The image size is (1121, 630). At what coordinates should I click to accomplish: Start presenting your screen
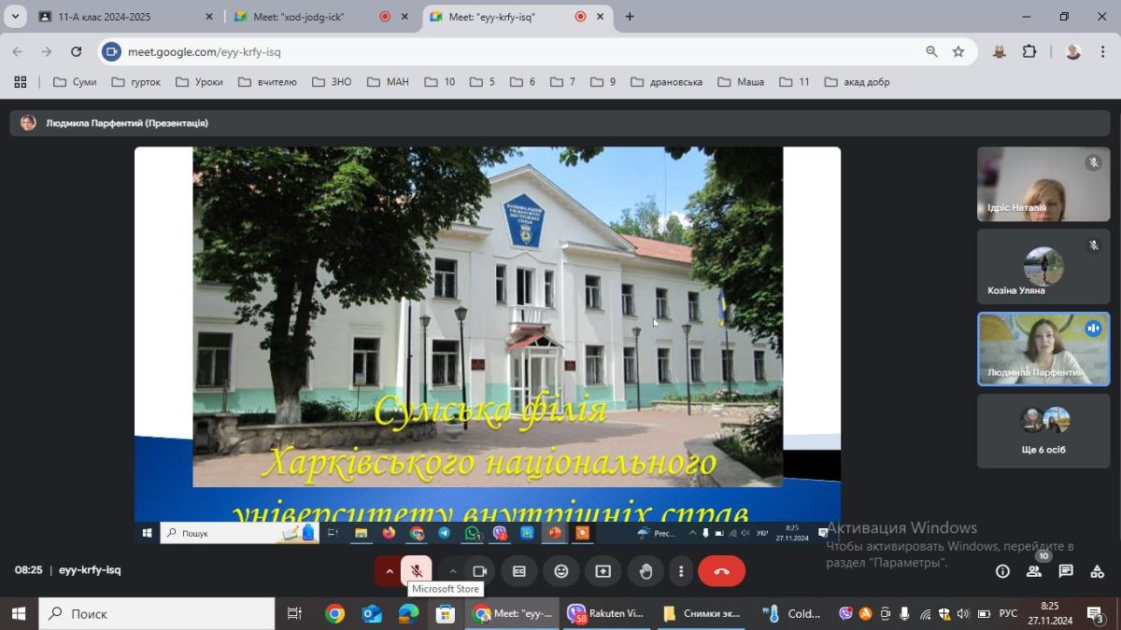click(603, 571)
